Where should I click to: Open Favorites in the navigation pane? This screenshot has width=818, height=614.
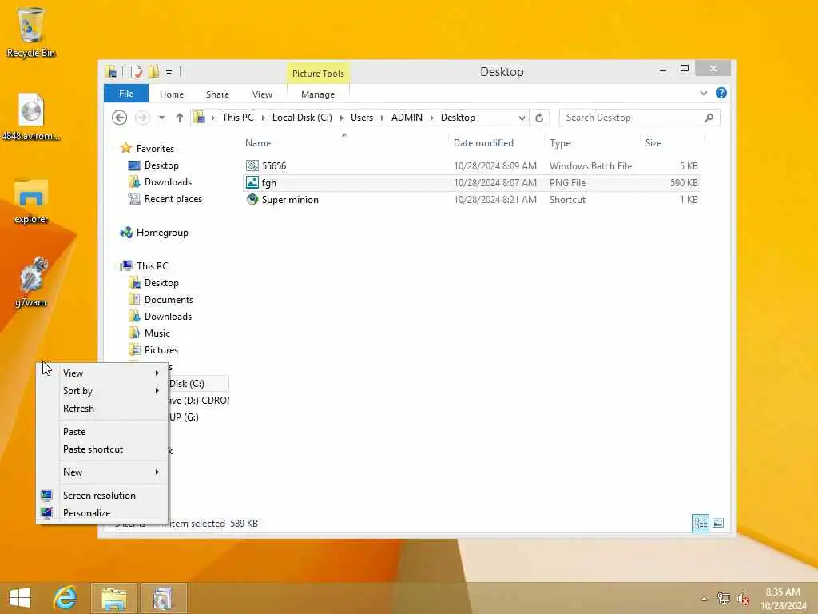[155, 148]
